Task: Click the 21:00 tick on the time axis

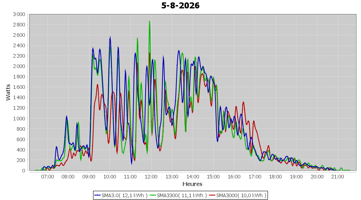Action: (337, 176)
